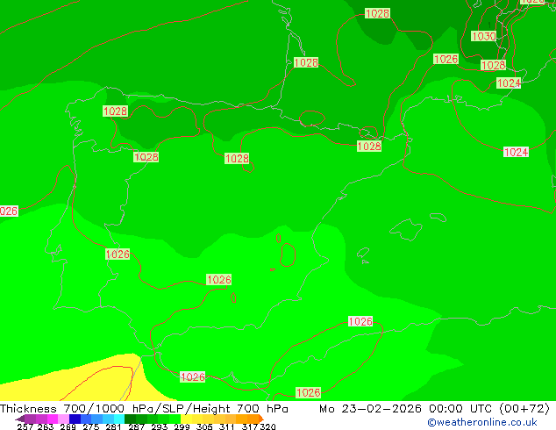This screenshot has height=430, width=556.
Task: Click the 1030 isobar label
Action: pyautogui.click(x=484, y=36)
